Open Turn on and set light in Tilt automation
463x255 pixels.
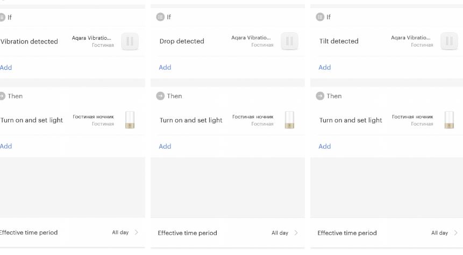pyautogui.click(x=351, y=120)
